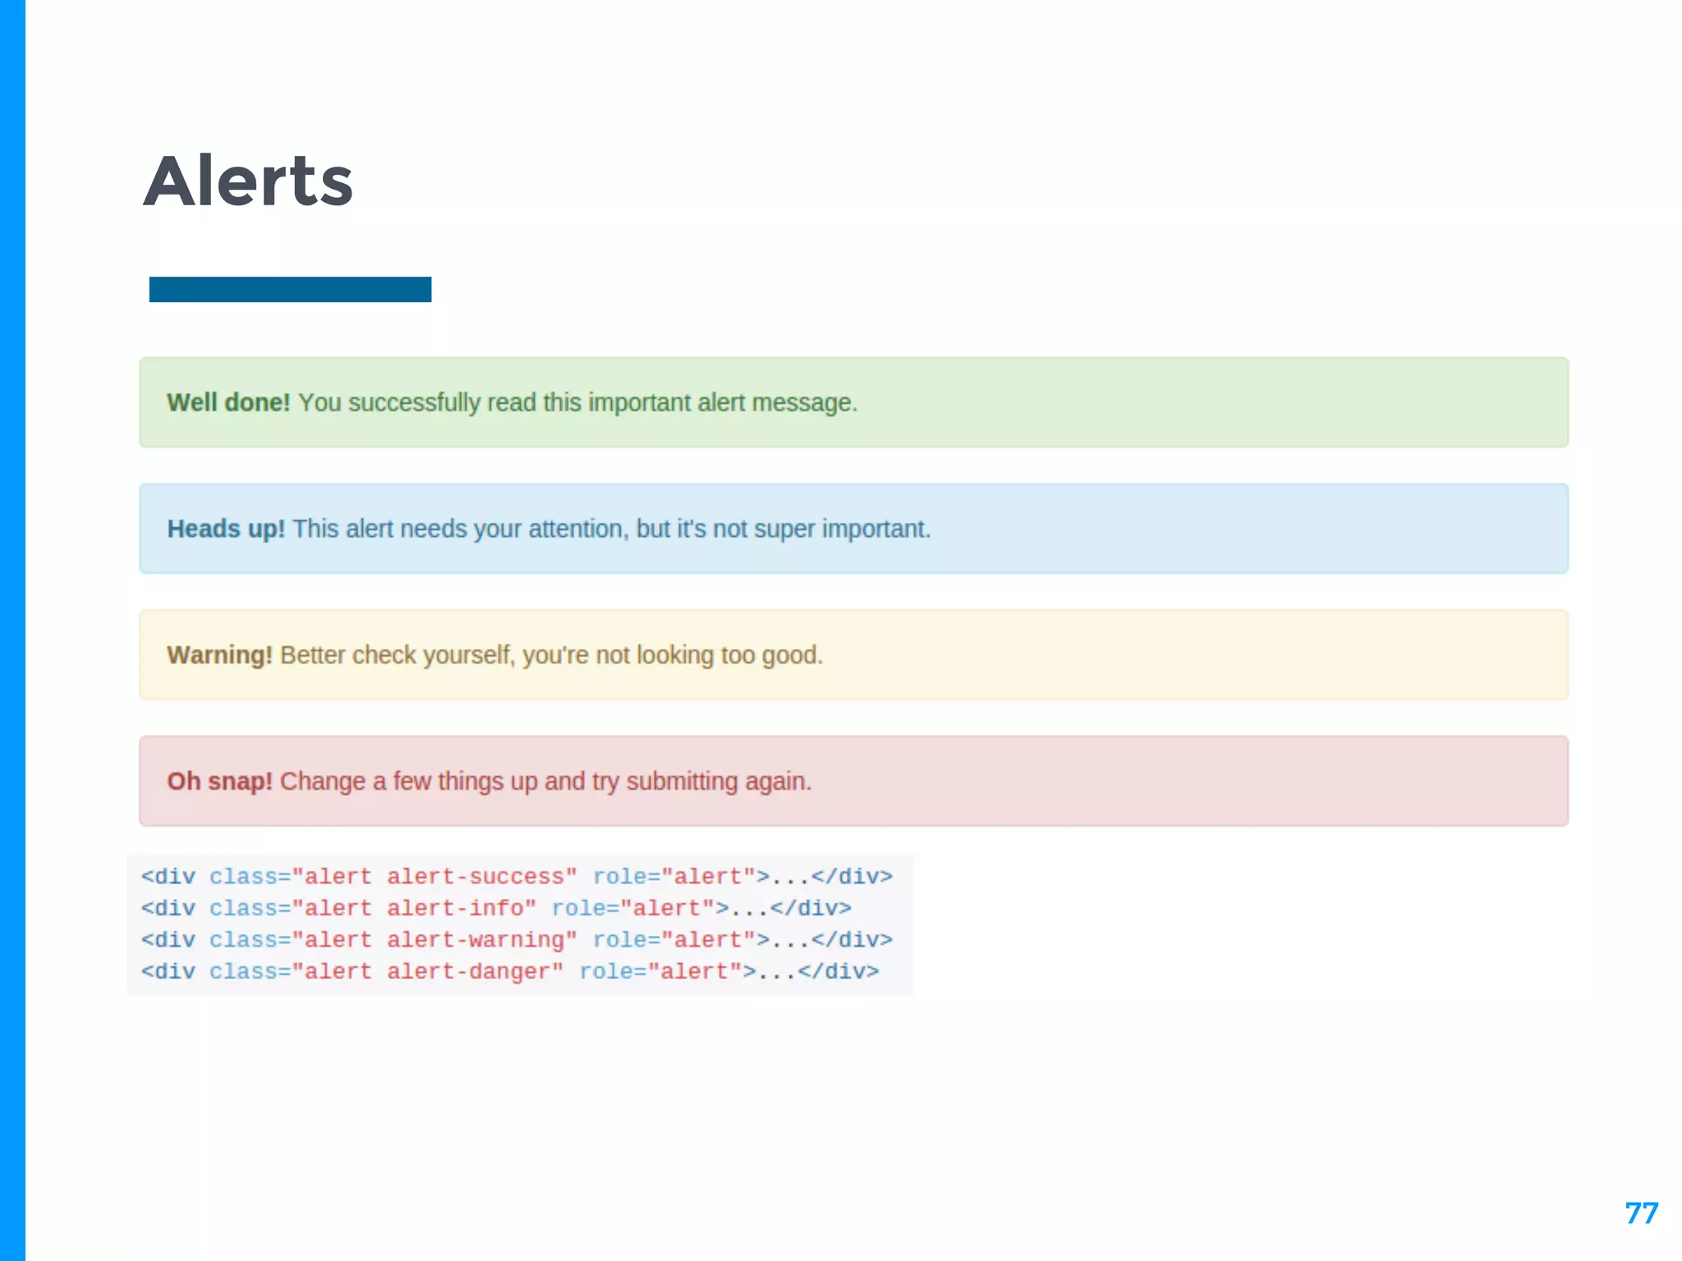Click the bold "Oh snap!" text
Screen dimensions: 1682x1261
pos(219,782)
